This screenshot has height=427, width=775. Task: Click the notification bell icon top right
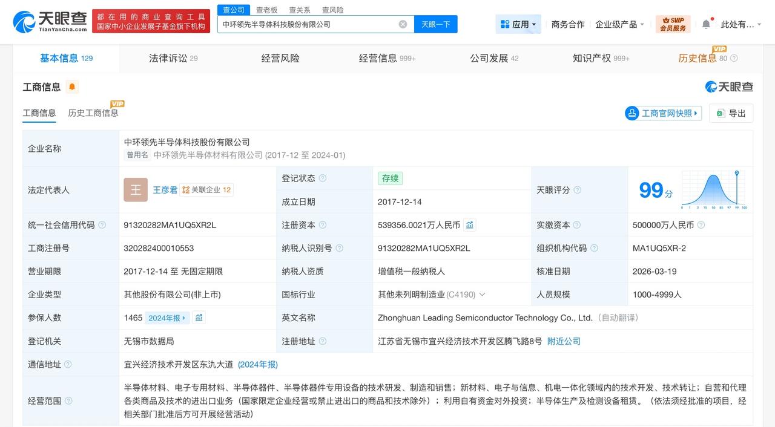706,24
